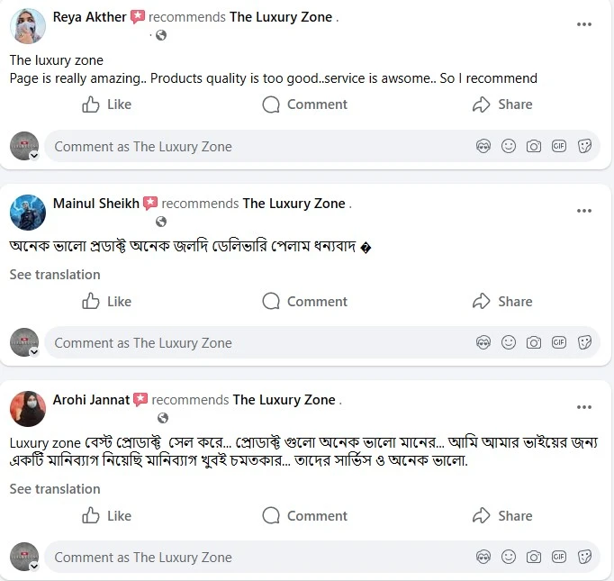Image resolution: width=614 pixels, height=581 pixels.
Task: Click Comment button on Mainul Sheikh's post
Action: point(304,301)
